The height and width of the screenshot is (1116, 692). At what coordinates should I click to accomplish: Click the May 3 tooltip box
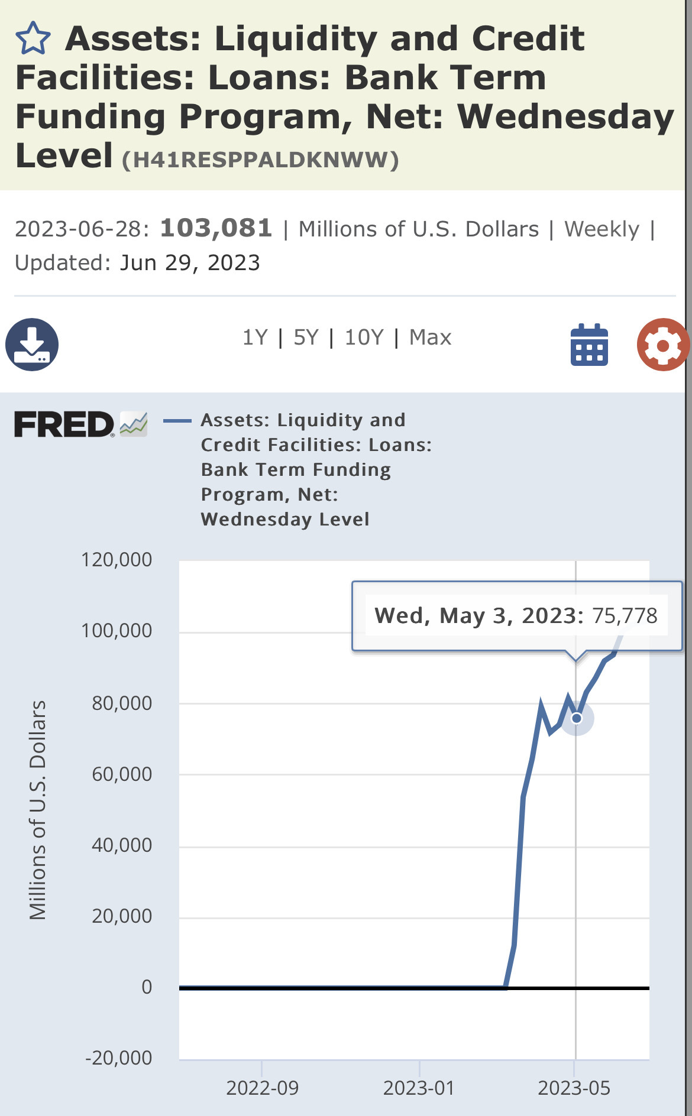[516, 616]
